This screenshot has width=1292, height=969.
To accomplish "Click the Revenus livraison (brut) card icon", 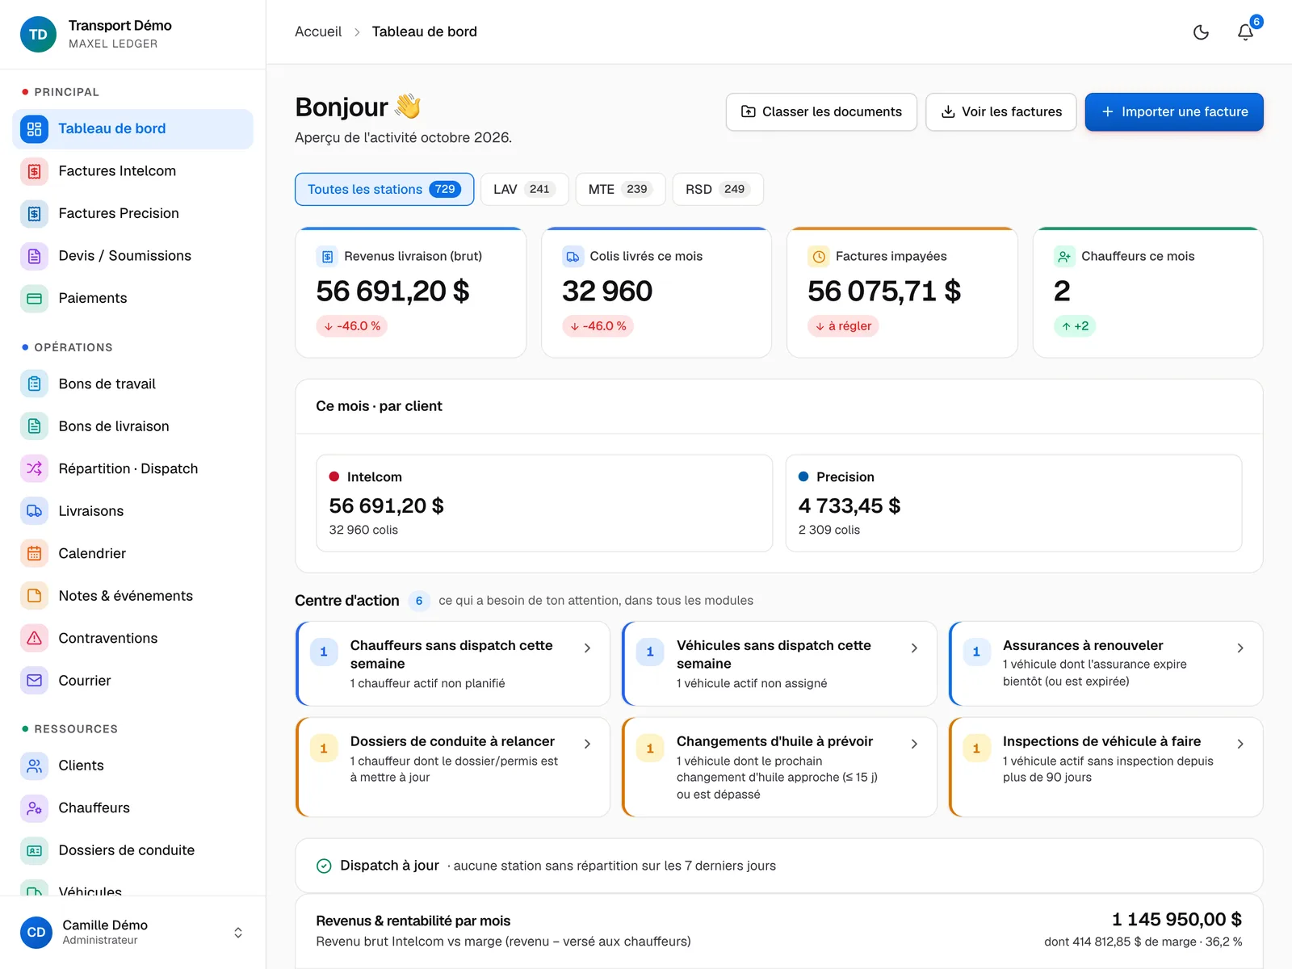I will [x=327, y=257].
